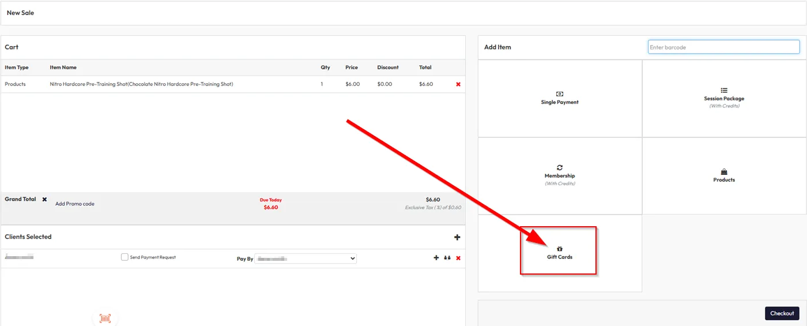Click the Qty value in cart row
This screenshot has width=807, height=326.
point(323,84)
